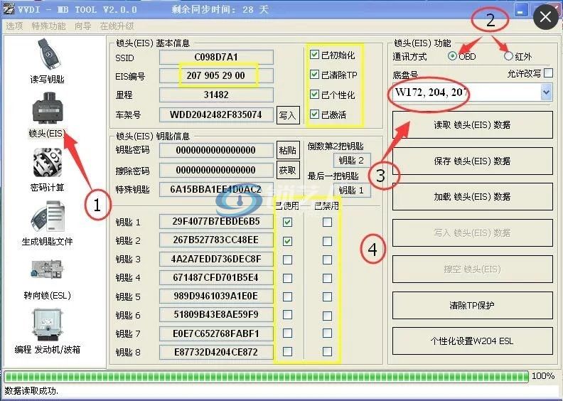Click the 获取 button for 擦除密码

click(x=288, y=170)
